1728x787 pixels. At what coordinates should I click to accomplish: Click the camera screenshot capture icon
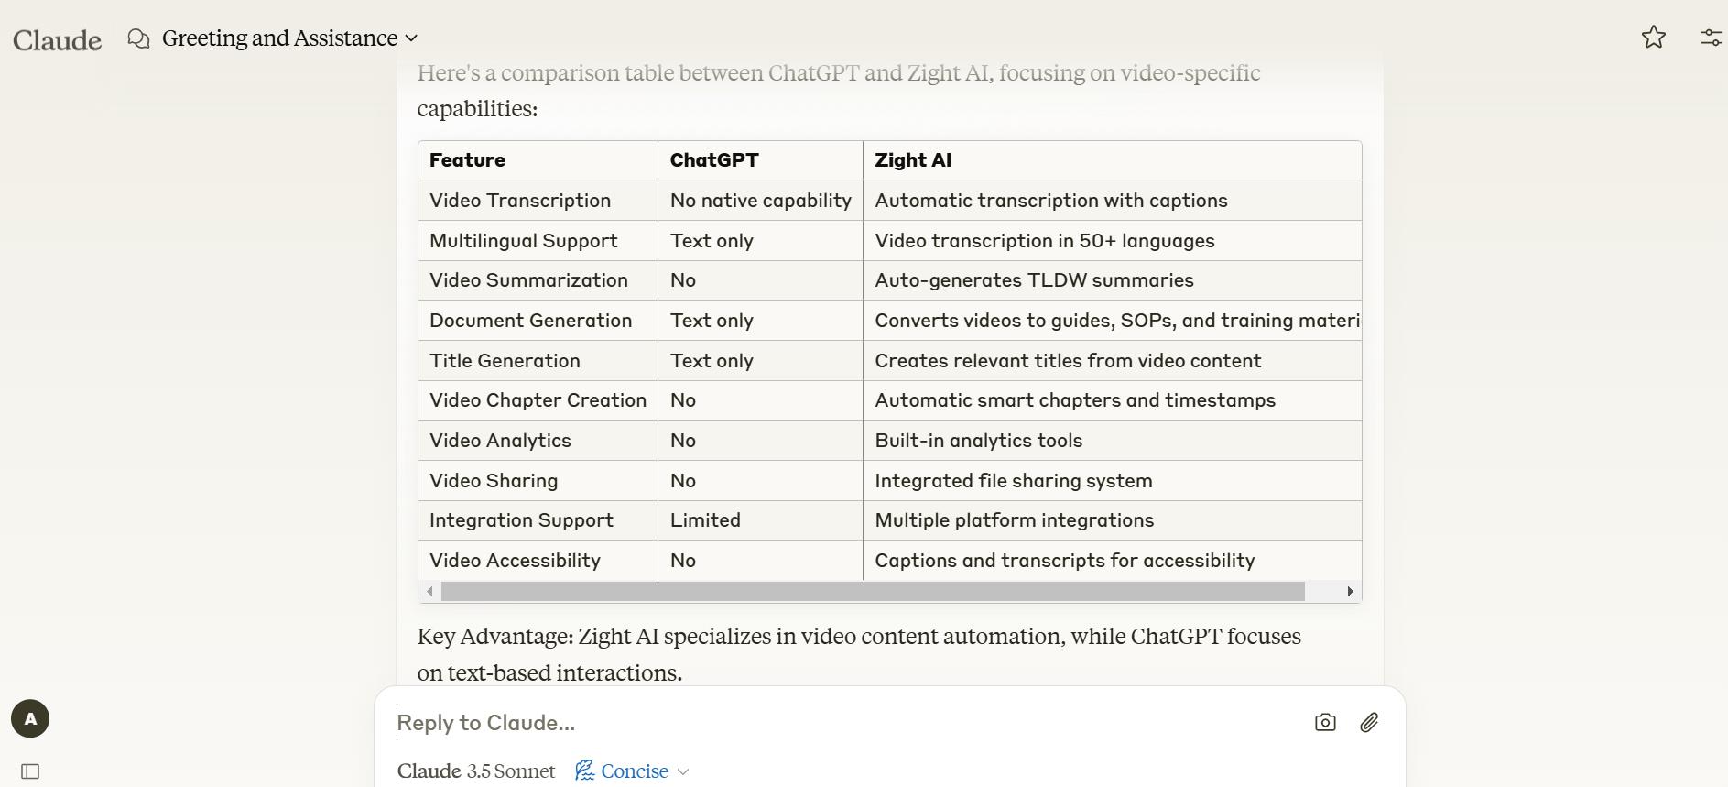point(1324,723)
